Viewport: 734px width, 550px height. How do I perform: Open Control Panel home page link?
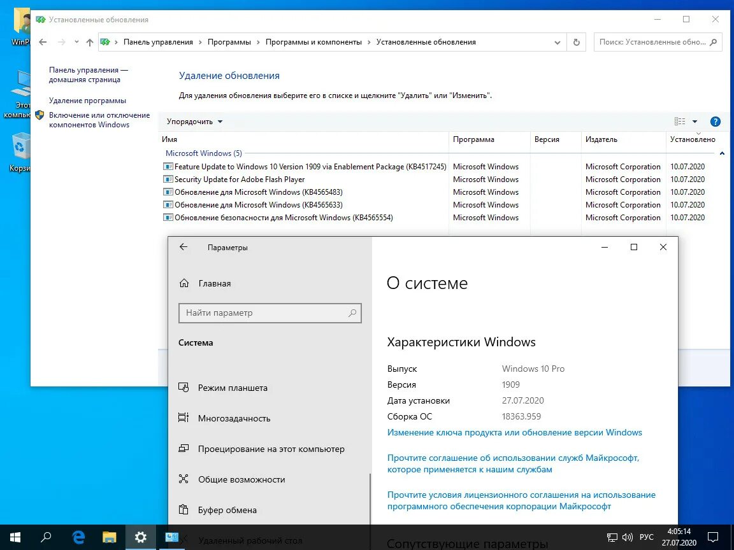point(89,75)
